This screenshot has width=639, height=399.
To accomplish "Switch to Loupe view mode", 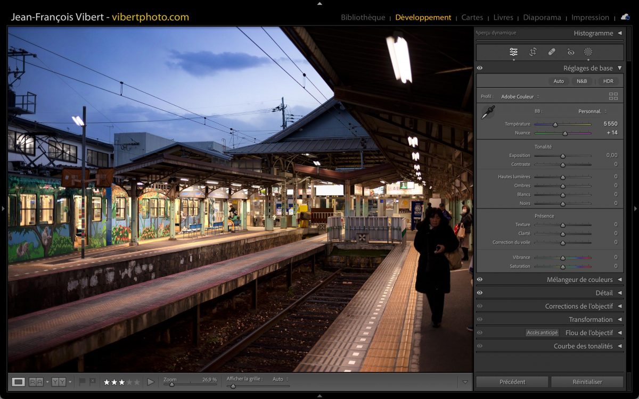I will pos(19,382).
